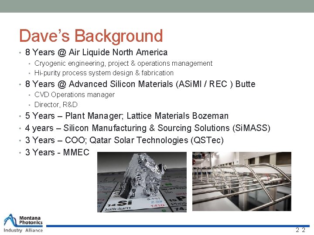The width and height of the screenshot is (314, 235).
Task: Select the Plant Manager; Lattice Materials Bozeman line
Action: 127,116
